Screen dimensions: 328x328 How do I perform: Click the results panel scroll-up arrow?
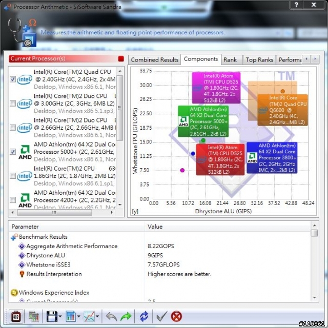click(x=314, y=225)
